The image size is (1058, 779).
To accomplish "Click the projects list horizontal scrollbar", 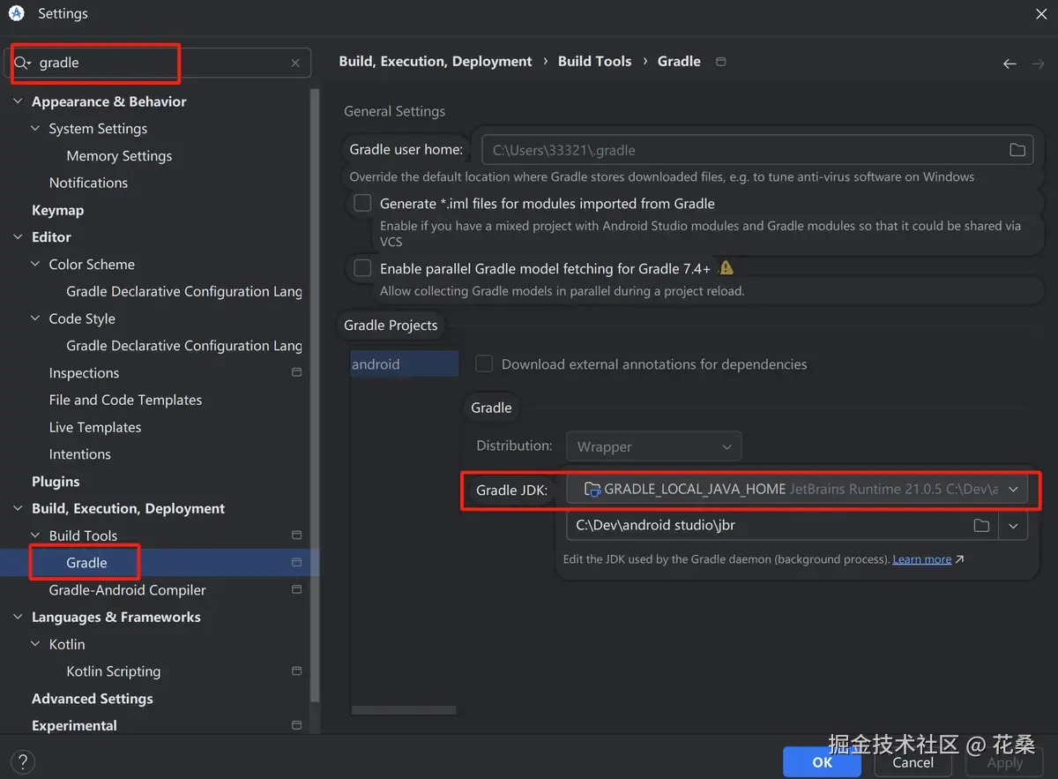I will click(x=404, y=709).
